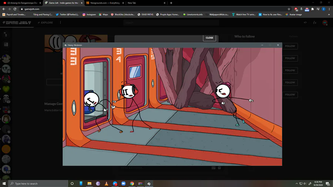
Task: Open the Maps bookmark
Action: coord(104,14)
